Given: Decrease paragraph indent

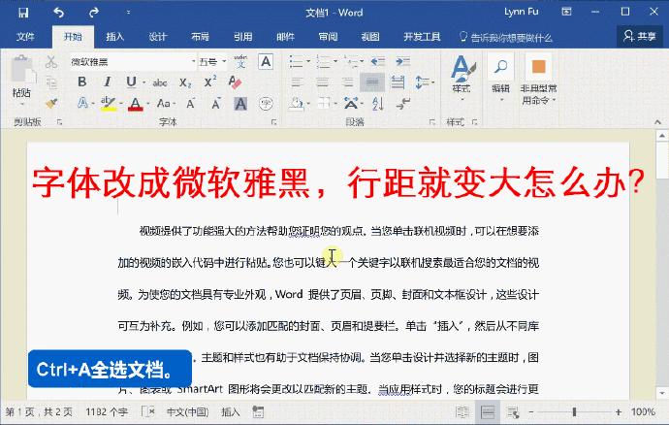Looking at the screenshot, I should (378, 61).
